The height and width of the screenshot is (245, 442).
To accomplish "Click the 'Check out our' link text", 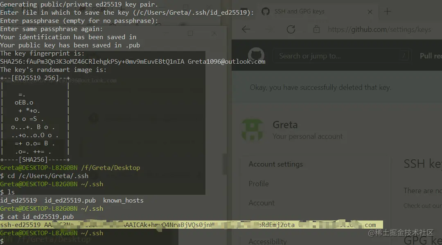I will click(x=422, y=206).
